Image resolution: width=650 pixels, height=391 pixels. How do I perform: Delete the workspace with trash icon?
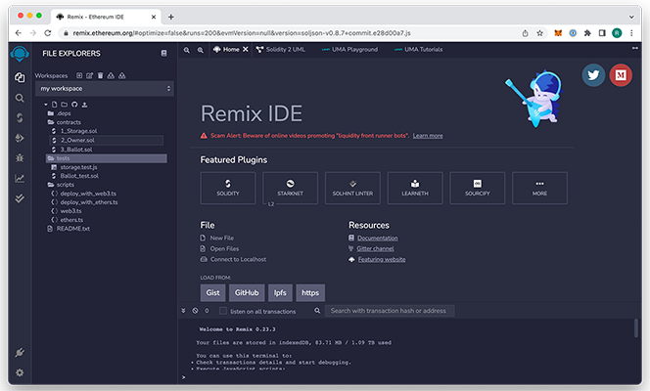tap(100, 75)
